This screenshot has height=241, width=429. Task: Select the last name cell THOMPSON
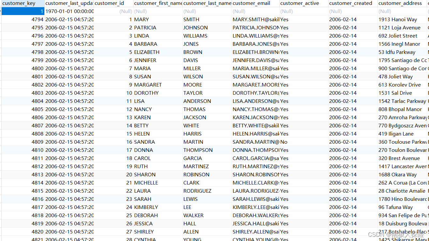coord(207,150)
